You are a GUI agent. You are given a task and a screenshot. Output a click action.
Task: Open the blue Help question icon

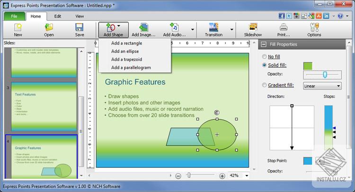click(340, 16)
